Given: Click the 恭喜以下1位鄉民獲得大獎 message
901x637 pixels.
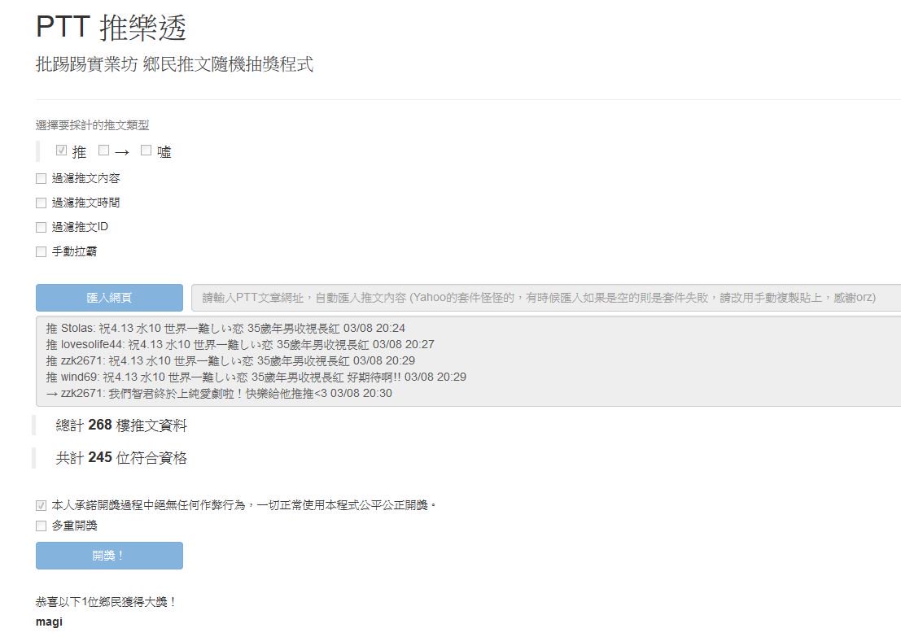Looking at the screenshot, I should [106, 601].
